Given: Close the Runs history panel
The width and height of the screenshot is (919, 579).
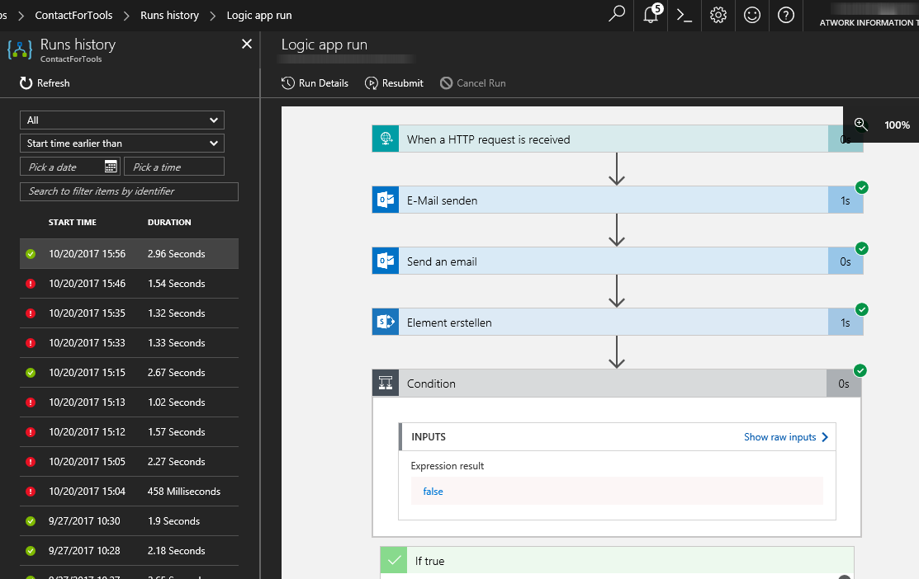Looking at the screenshot, I should pyautogui.click(x=246, y=45).
